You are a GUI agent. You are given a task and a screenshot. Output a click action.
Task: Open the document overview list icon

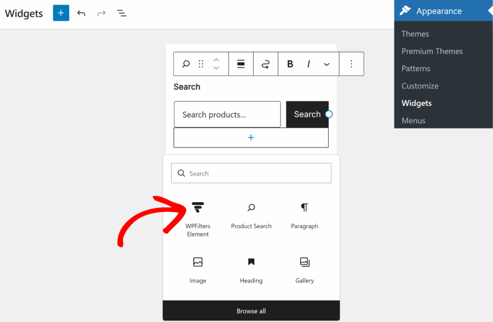tap(122, 13)
